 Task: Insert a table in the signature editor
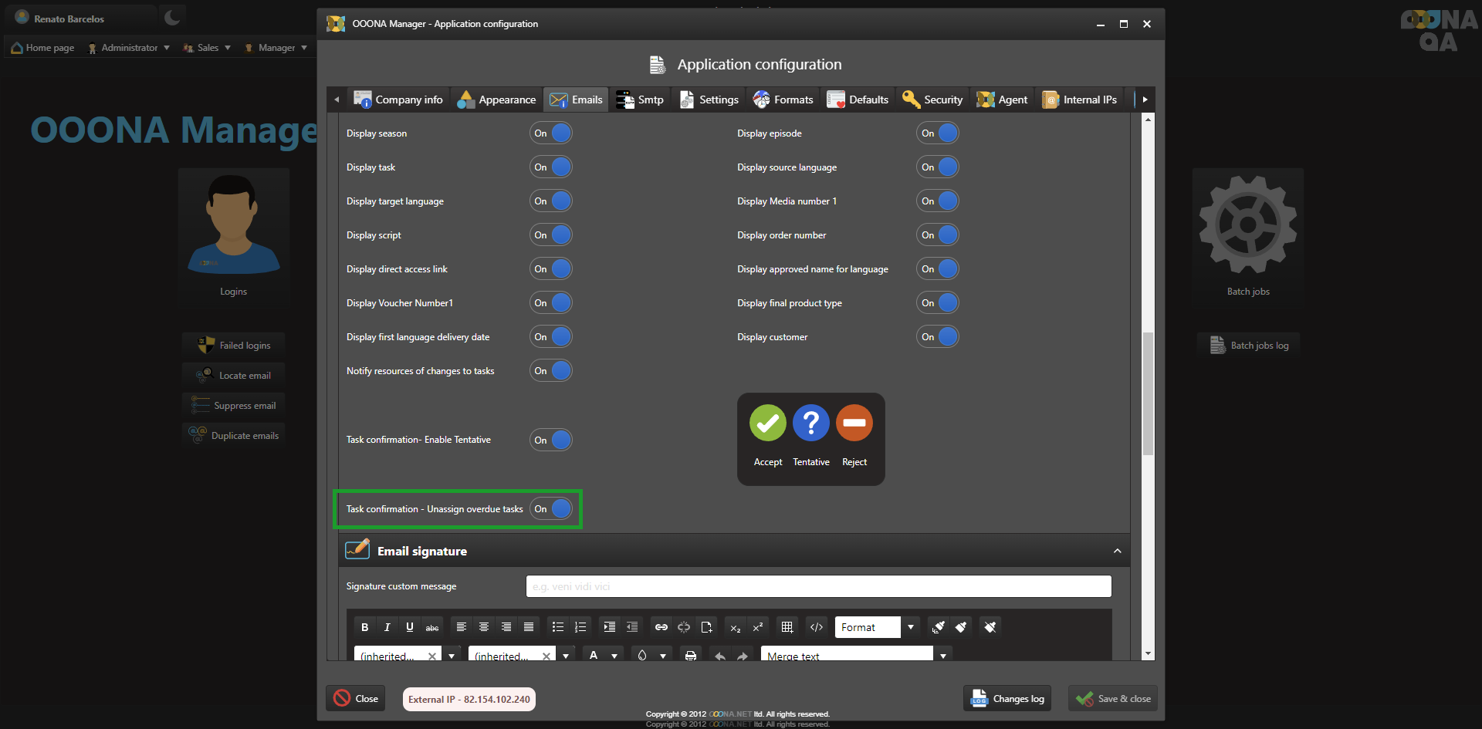coord(787,627)
